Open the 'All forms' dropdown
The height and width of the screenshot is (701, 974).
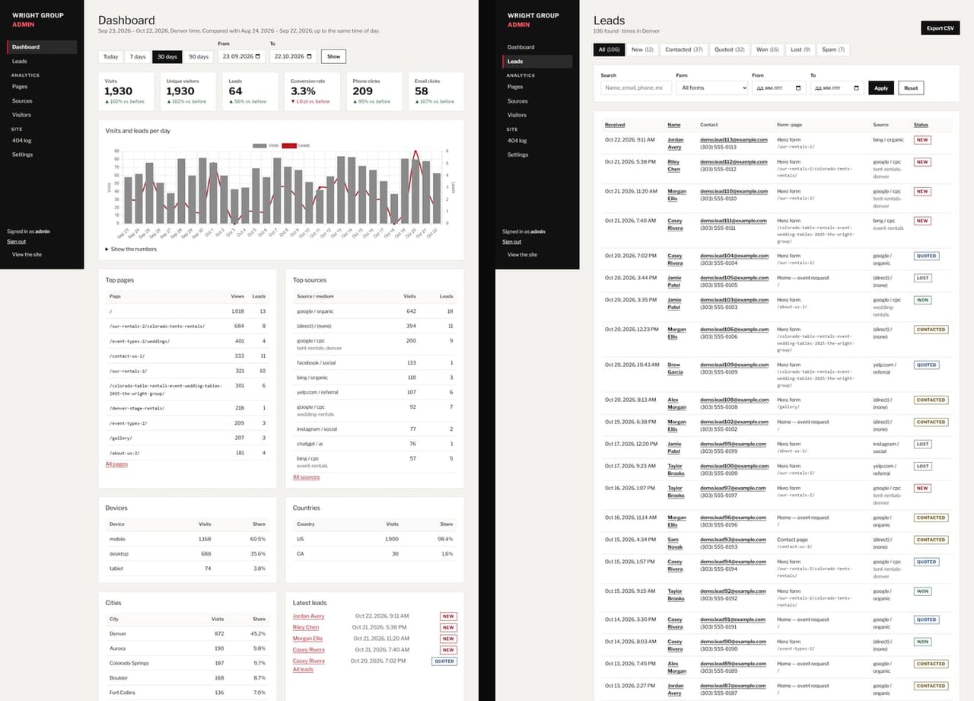(x=712, y=88)
